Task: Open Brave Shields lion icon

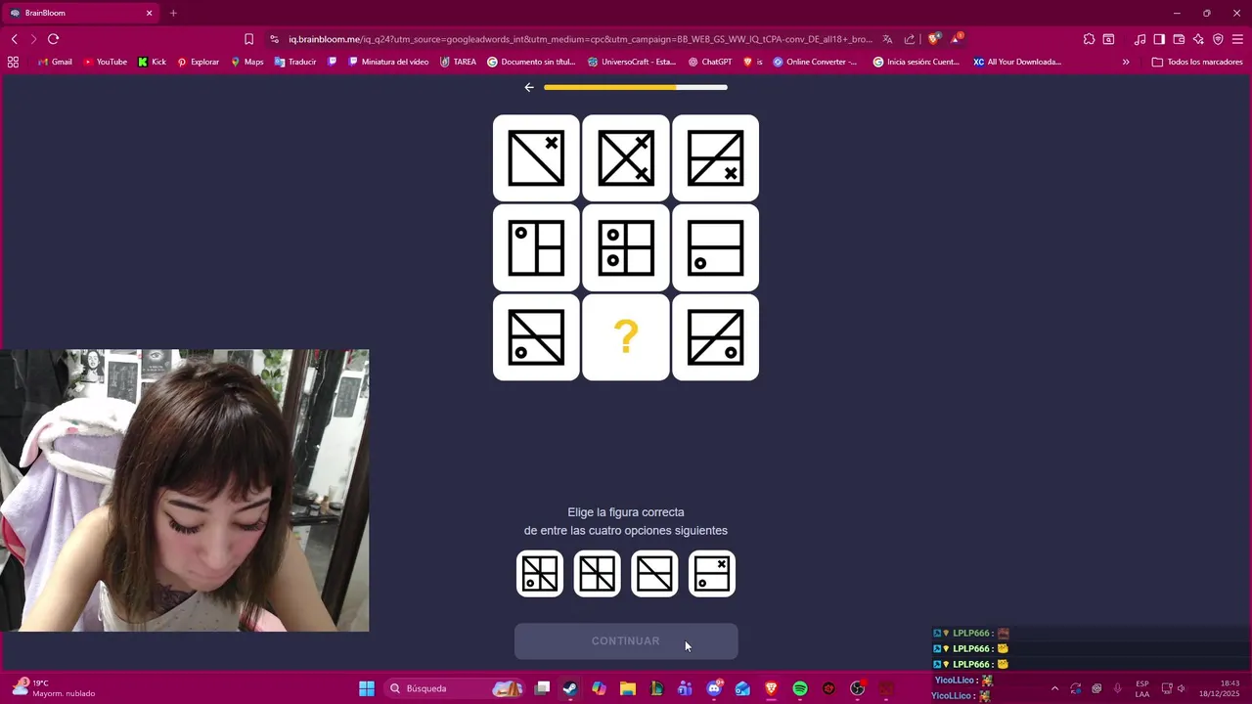Action: click(x=934, y=39)
